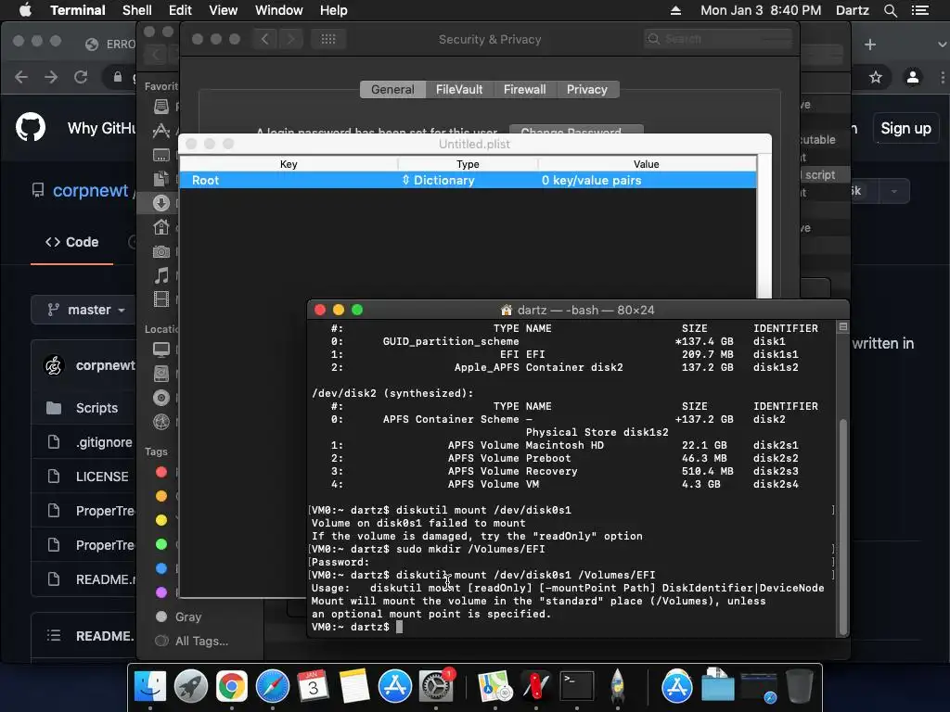The image size is (950, 712).
Task: Open the corpnewt repository owner link
Action: [x=90, y=191]
